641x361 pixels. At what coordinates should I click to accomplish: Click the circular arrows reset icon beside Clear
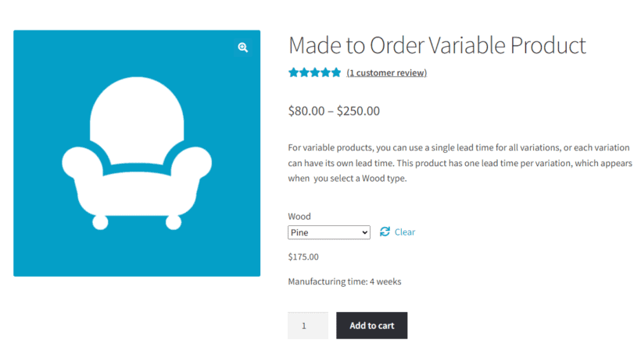(385, 232)
